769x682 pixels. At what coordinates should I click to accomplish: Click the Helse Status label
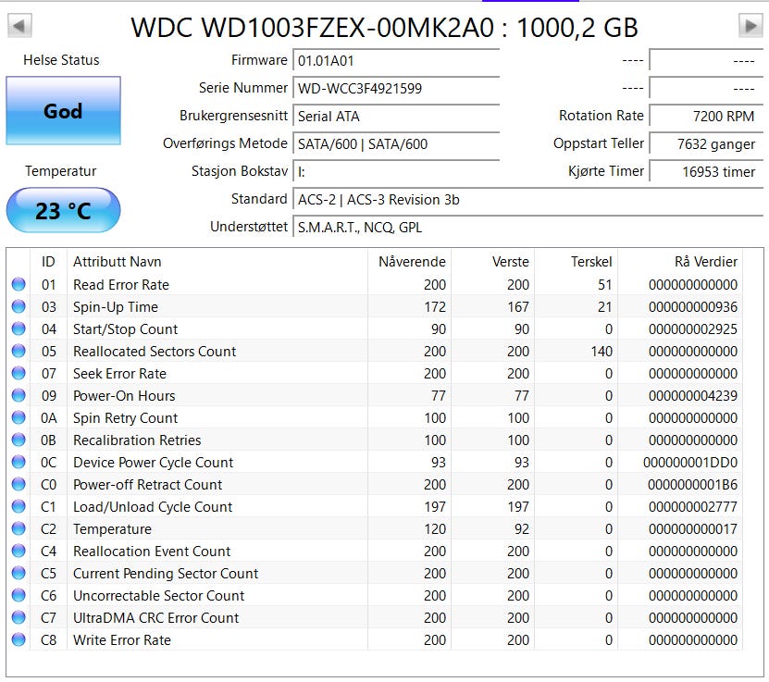[61, 60]
